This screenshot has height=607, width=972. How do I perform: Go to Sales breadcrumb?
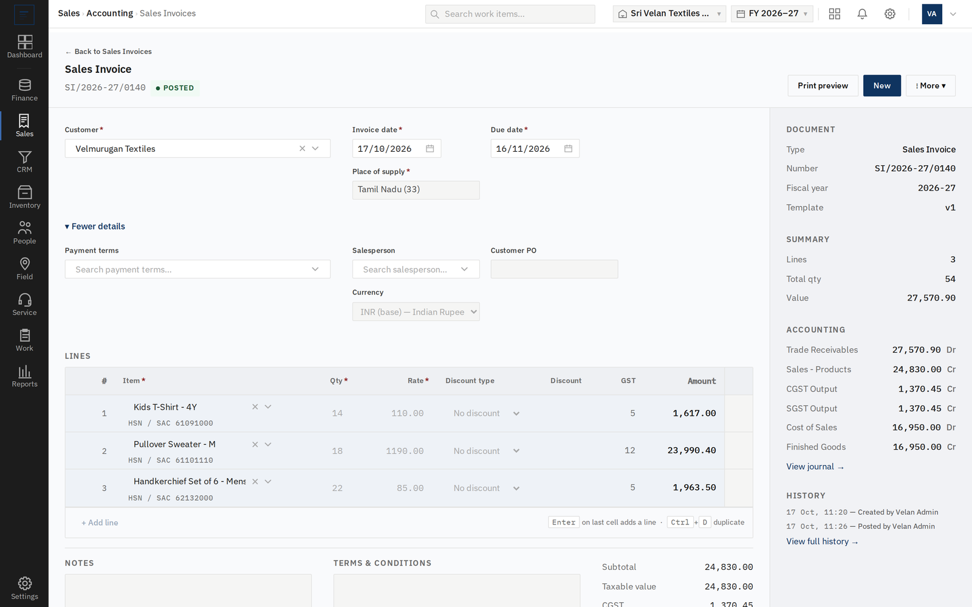tap(69, 13)
